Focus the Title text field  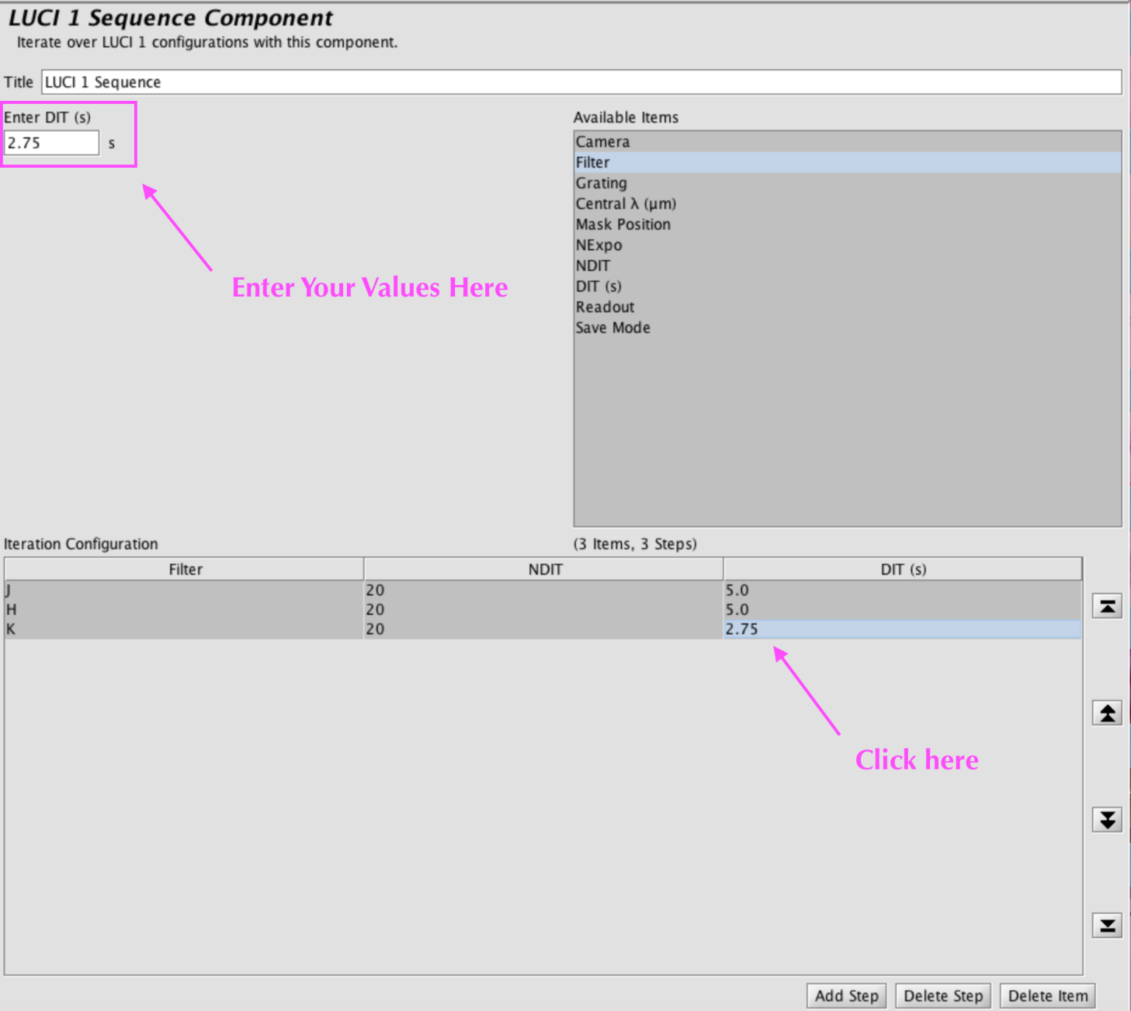click(x=582, y=82)
